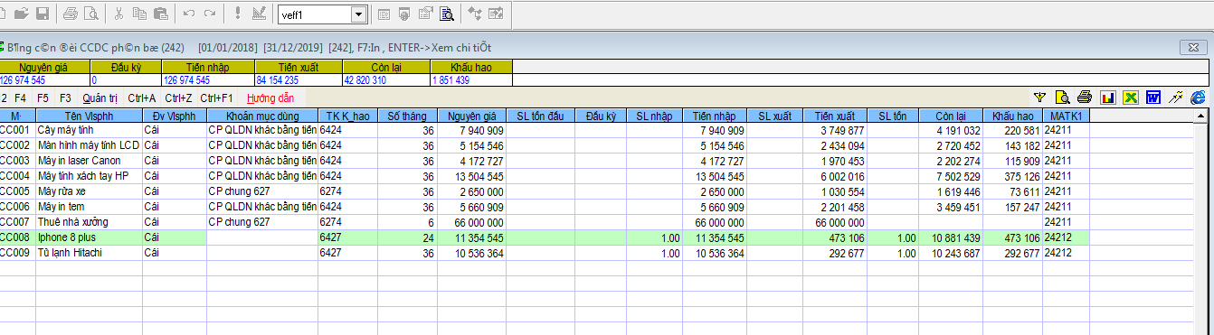
Task: Click the yellow arrows wand icon
Action: (x=1175, y=98)
